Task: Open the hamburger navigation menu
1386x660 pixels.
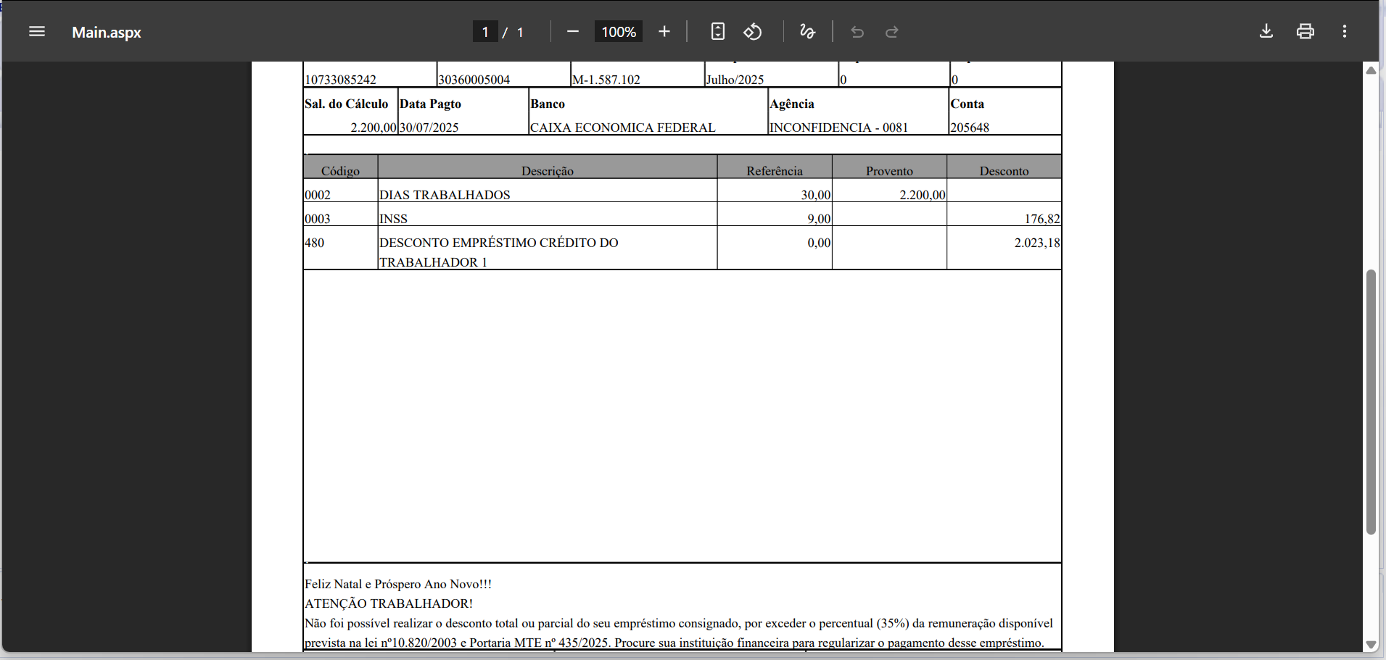Action: click(x=36, y=31)
